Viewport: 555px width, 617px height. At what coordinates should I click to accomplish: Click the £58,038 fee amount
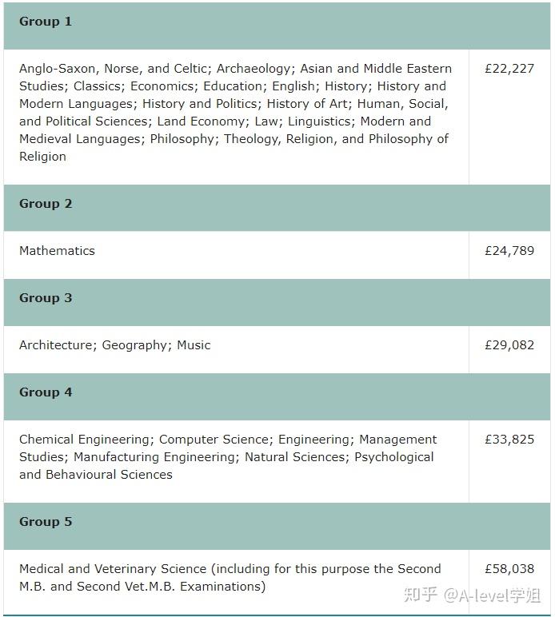pos(509,569)
